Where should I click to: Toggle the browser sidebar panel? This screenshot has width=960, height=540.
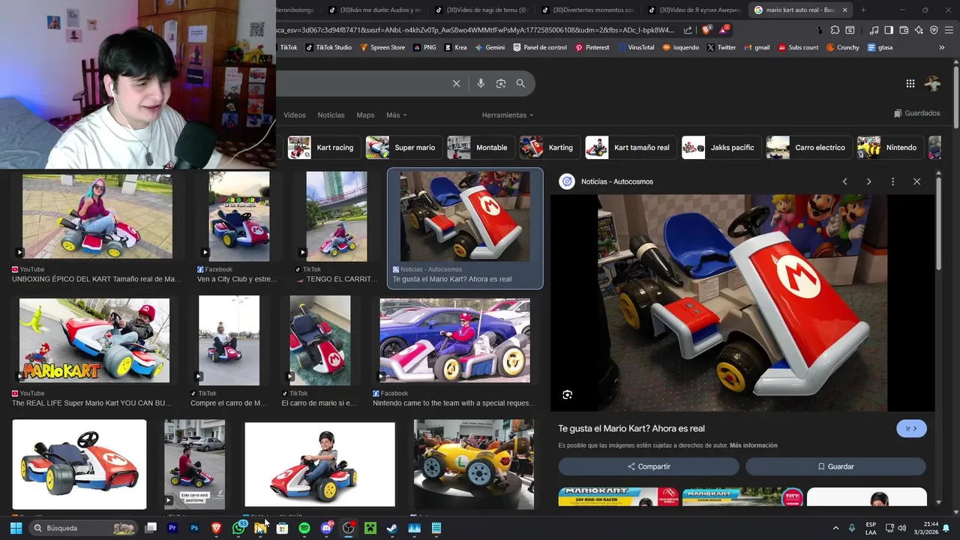889,30
